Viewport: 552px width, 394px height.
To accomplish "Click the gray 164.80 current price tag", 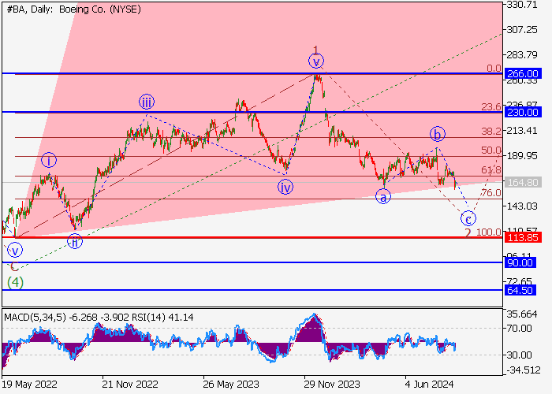I will pos(522,182).
